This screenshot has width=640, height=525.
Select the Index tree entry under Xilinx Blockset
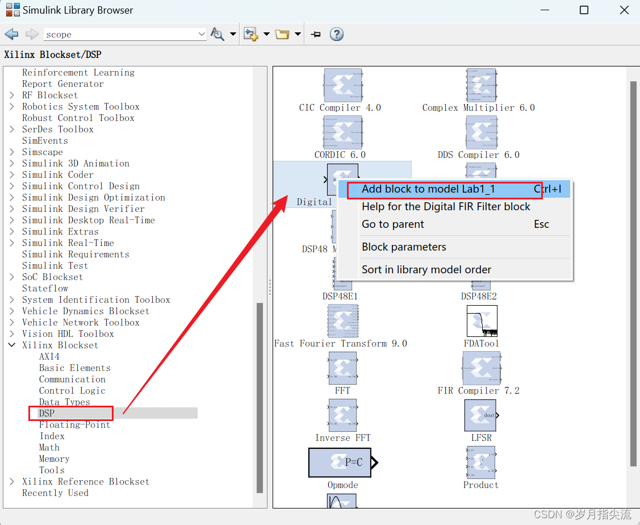52,436
